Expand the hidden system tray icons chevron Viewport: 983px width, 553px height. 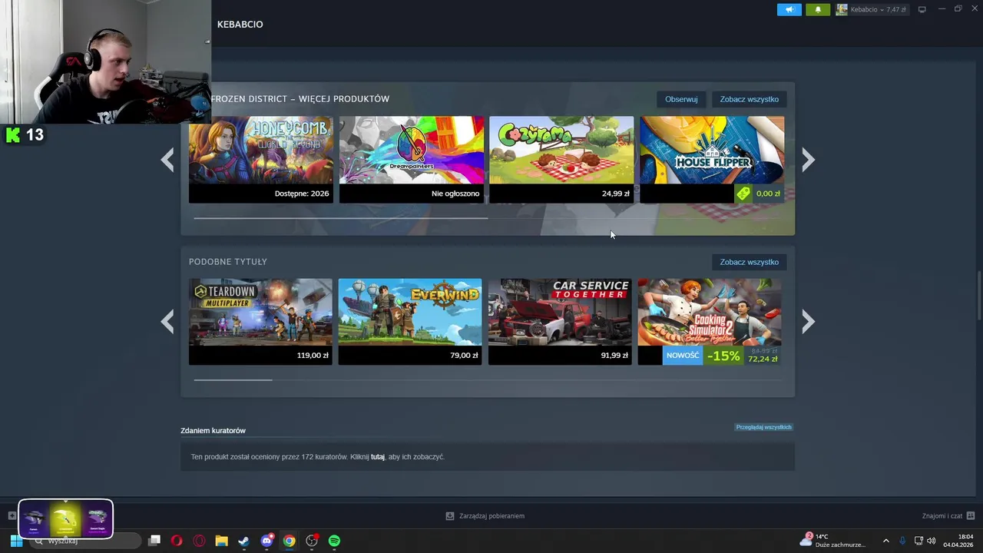pos(885,541)
